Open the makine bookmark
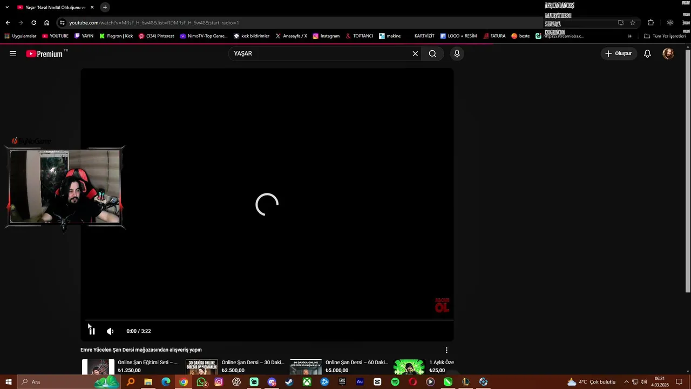 tap(390, 36)
